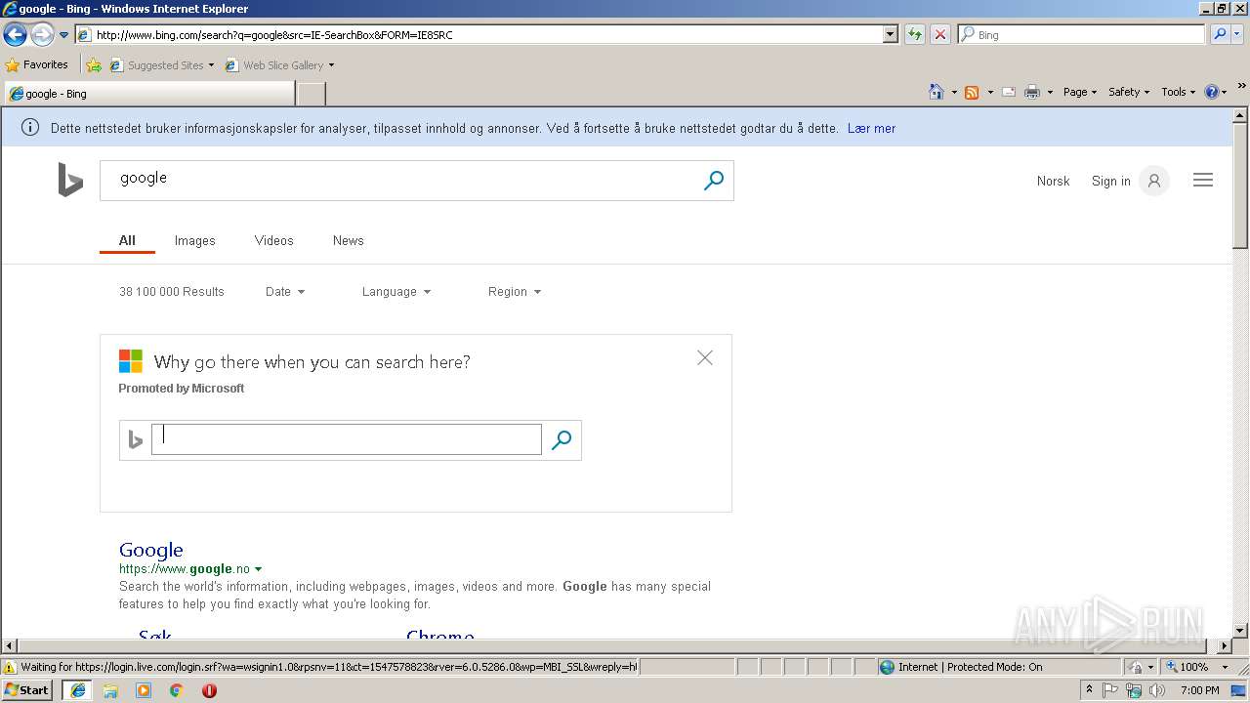
Task: Open the Tools menu
Action: click(x=1178, y=92)
